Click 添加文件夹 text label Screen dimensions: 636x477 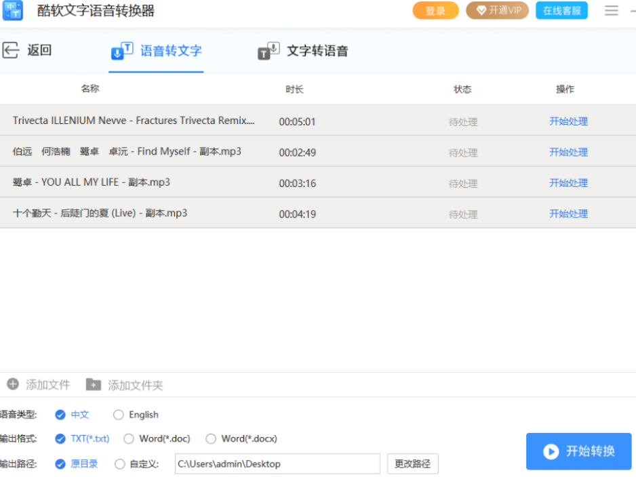pos(136,385)
